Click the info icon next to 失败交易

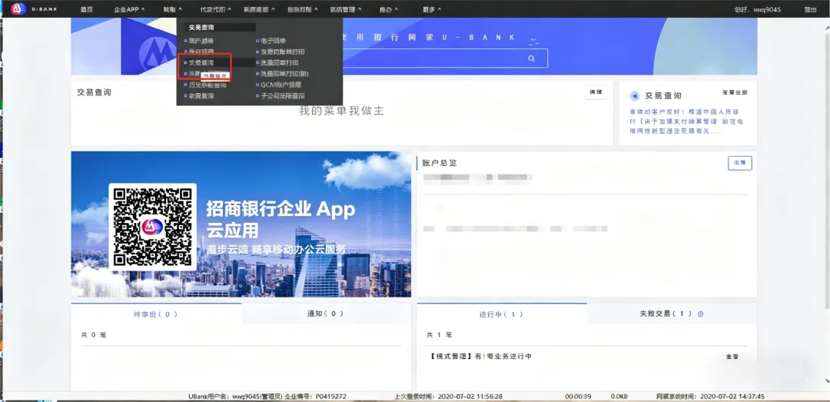700,314
